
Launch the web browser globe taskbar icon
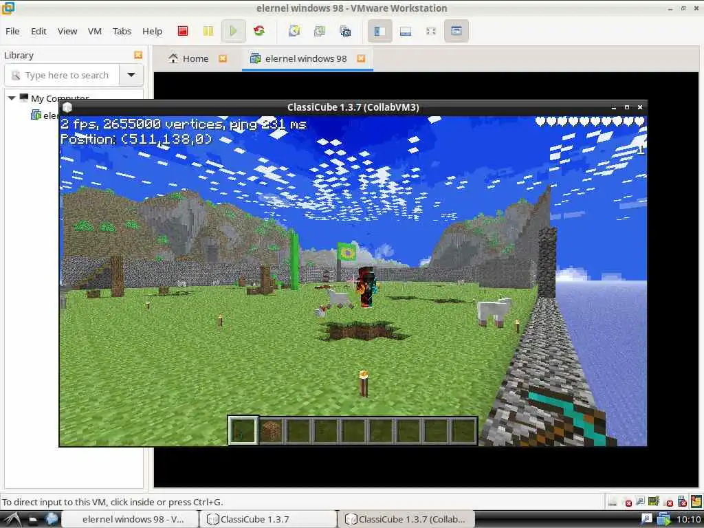[x=52, y=519]
